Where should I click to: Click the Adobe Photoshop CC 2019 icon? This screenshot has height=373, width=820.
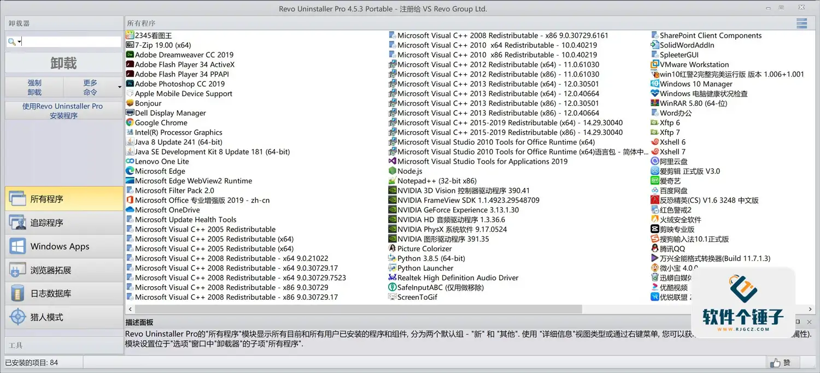click(x=130, y=84)
